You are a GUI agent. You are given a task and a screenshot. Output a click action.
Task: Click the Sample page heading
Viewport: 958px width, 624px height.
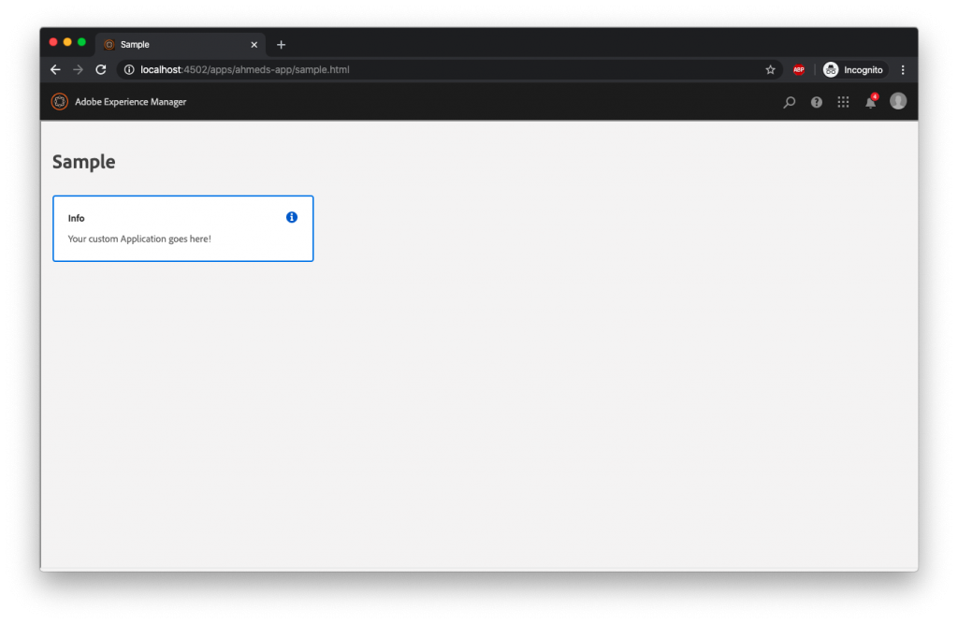83,162
